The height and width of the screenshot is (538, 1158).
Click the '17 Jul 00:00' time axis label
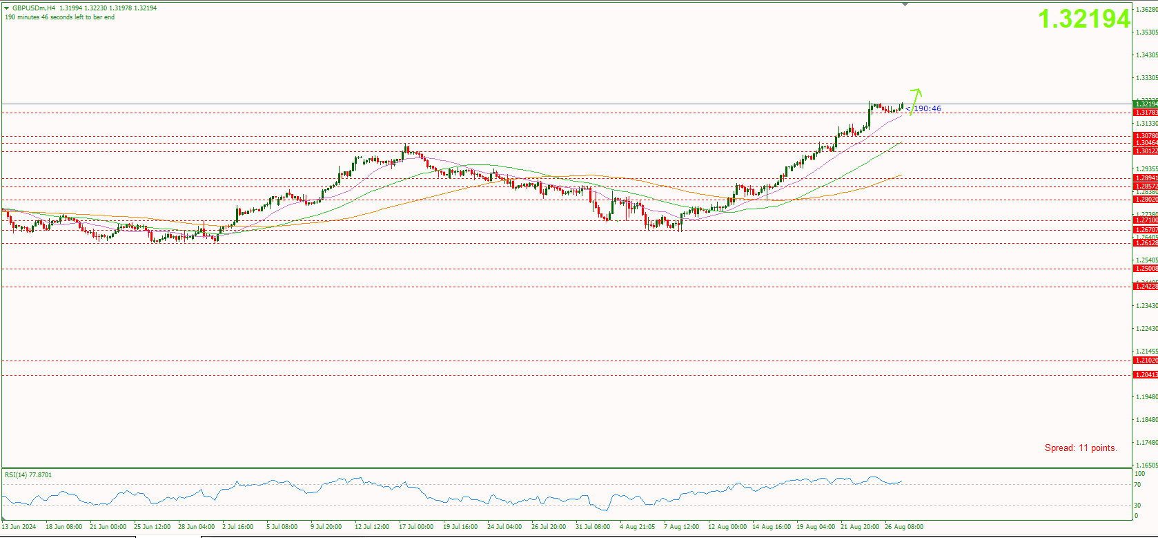point(416,527)
